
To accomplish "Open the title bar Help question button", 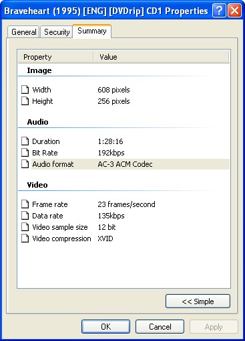I will (x=219, y=10).
